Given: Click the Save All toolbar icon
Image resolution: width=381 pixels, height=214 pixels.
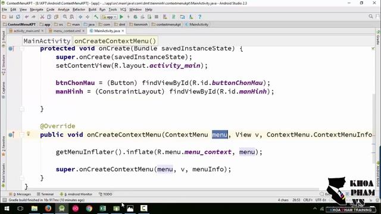Looking at the screenshot, I should point(11,17).
